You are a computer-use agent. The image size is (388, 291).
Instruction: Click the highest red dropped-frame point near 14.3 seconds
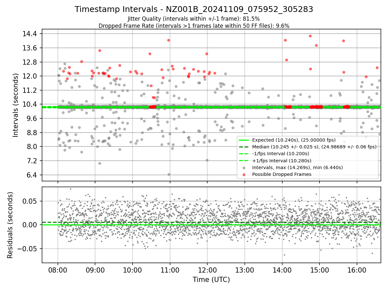[310, 36]
